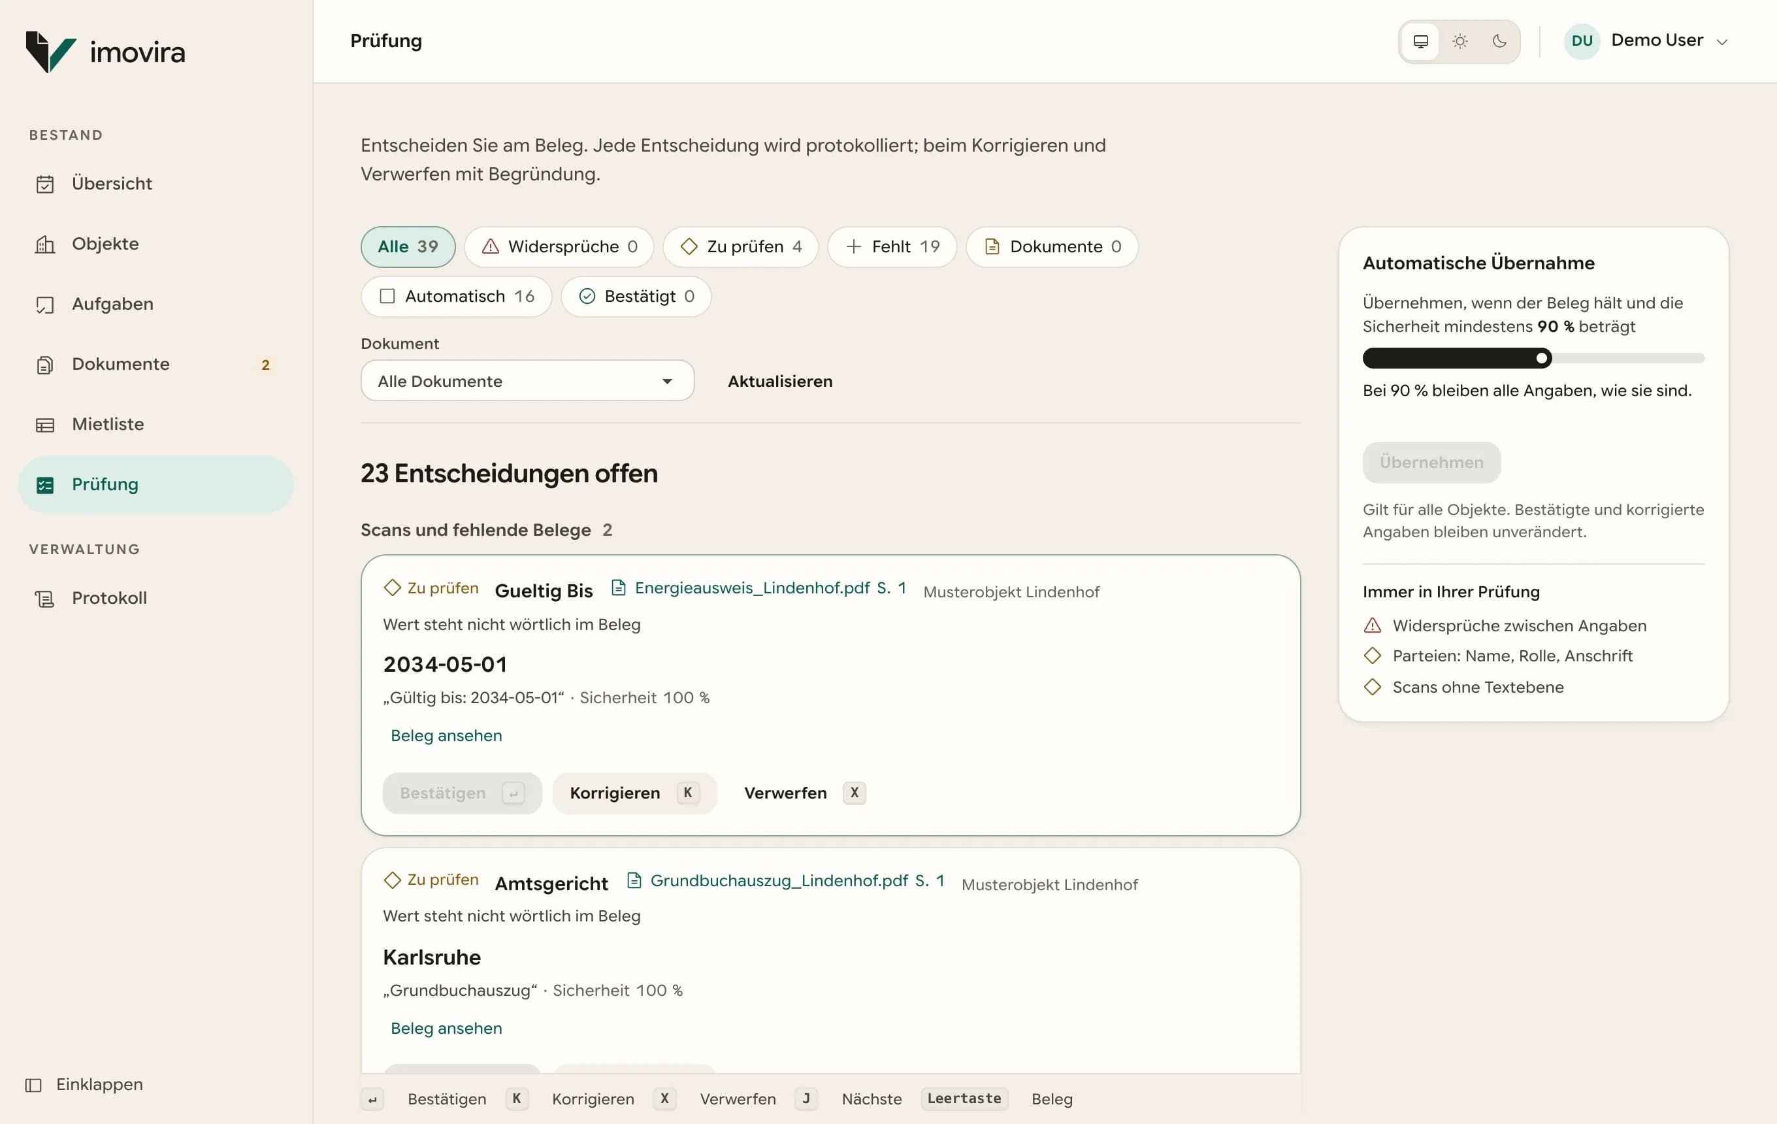Click the 90 % confidence slider handle

coord(1542,359)
